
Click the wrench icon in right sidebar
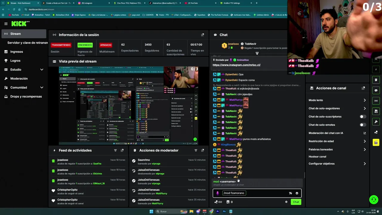[376, 122]
